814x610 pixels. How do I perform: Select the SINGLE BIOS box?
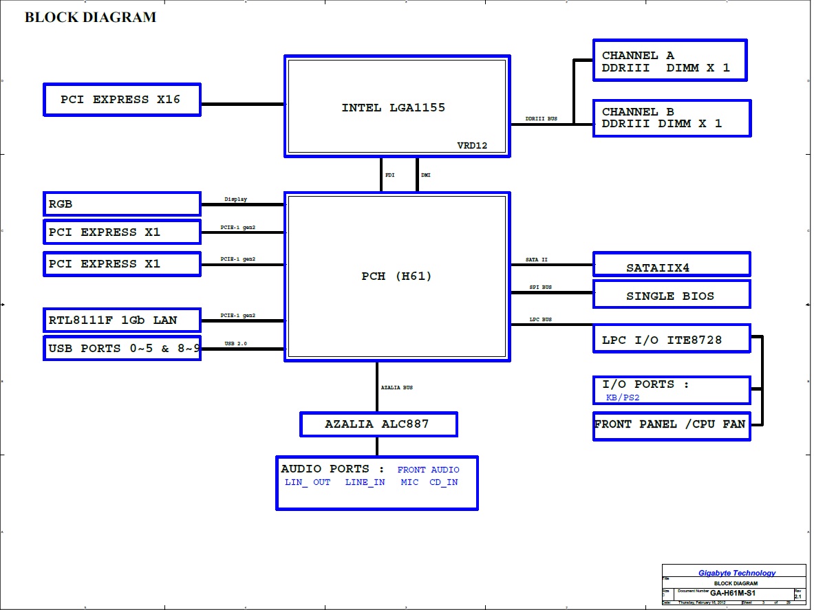tap(672, 296)
